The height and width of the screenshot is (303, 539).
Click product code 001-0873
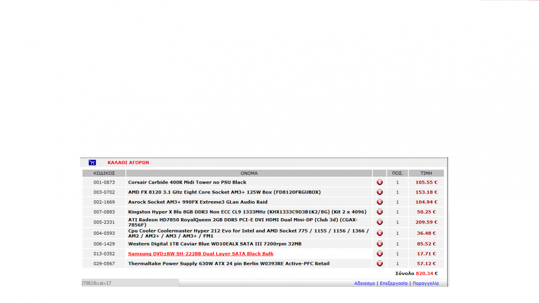point(104,182)
